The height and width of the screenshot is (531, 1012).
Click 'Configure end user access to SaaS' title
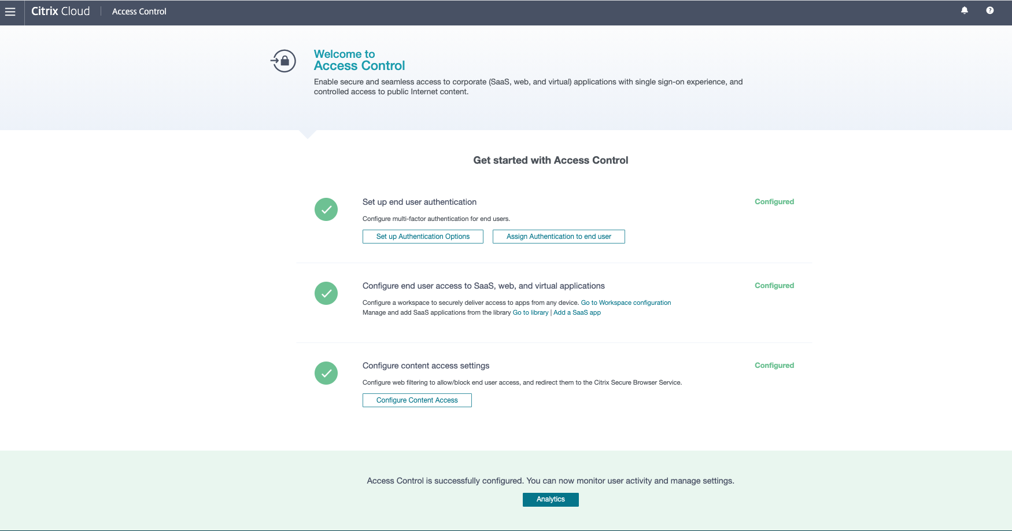(x=483, y=286)
